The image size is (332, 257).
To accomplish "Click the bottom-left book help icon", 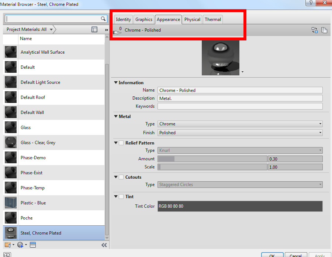I will pos(7,255).
